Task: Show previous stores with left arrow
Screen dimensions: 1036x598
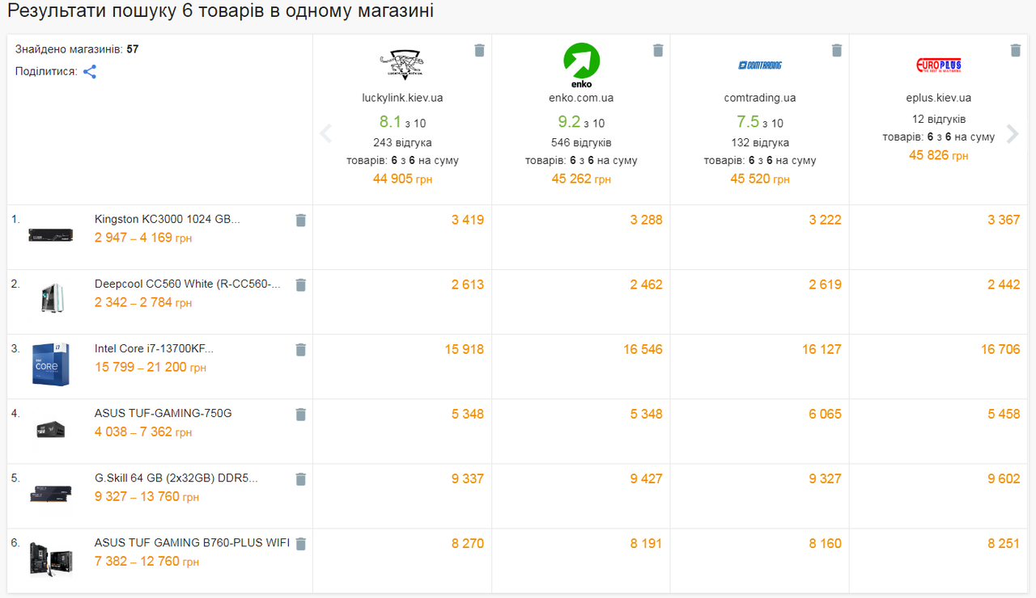Action: click(325, 133)
